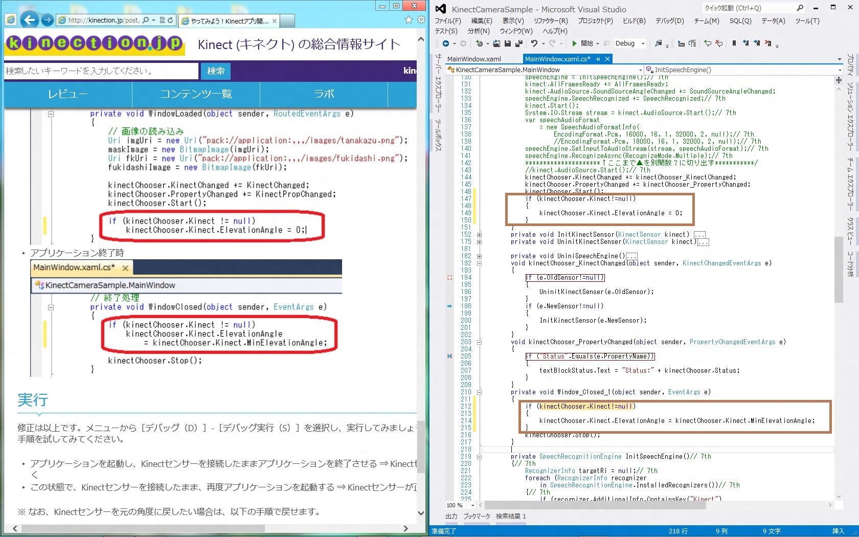Undo last edit in Visual Studio
The height and width of the screenshot is (537, 859).
click(x=534, y=43)
